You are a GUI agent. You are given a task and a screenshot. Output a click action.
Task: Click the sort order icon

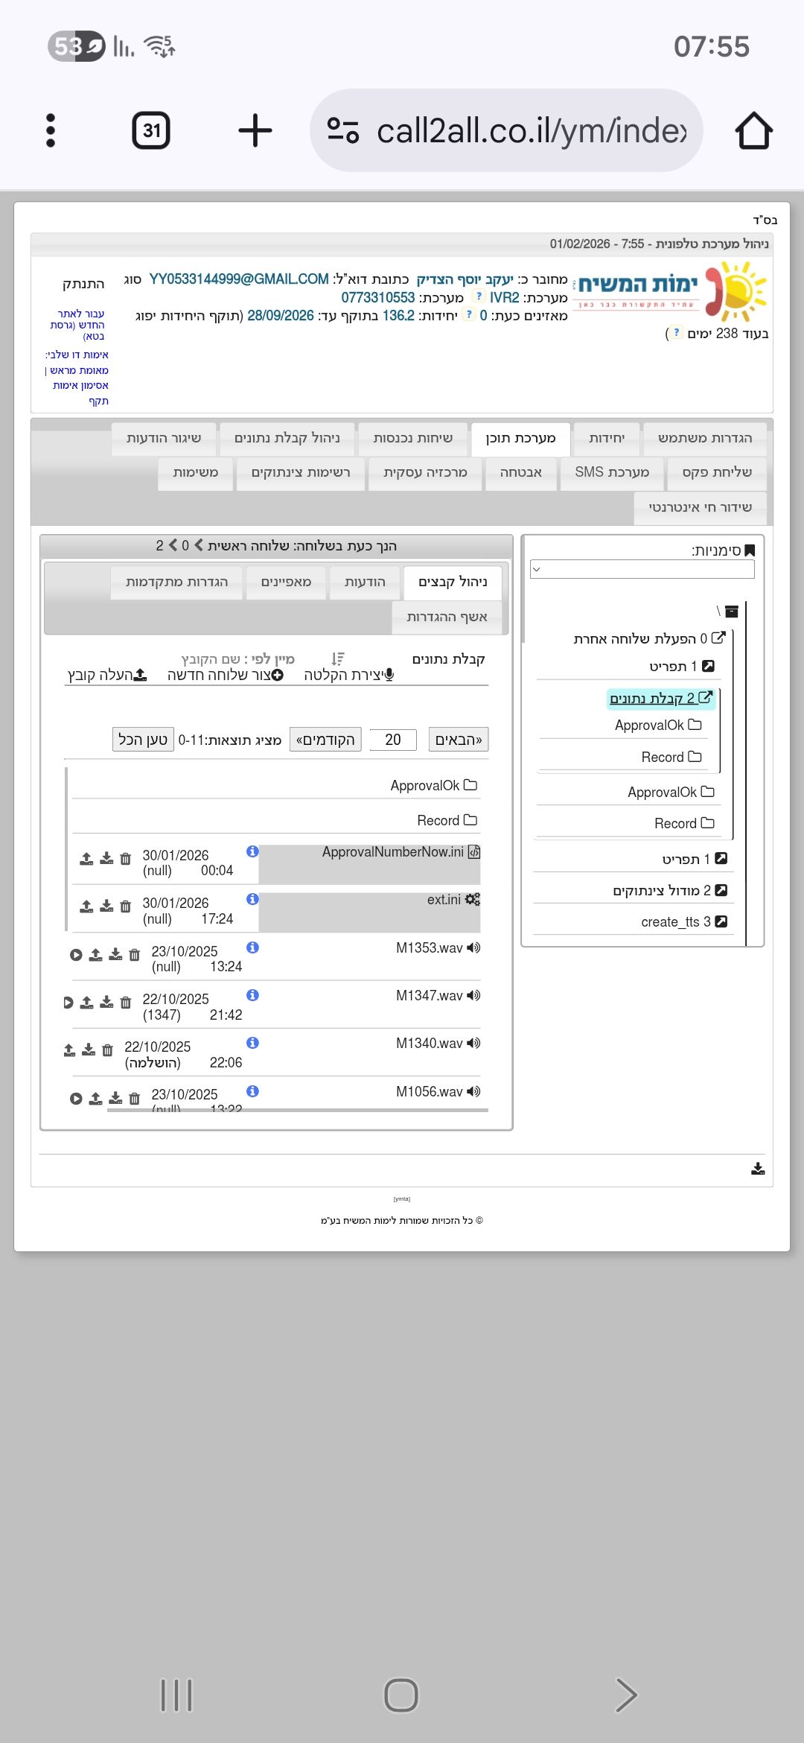[x=338, y=658]
